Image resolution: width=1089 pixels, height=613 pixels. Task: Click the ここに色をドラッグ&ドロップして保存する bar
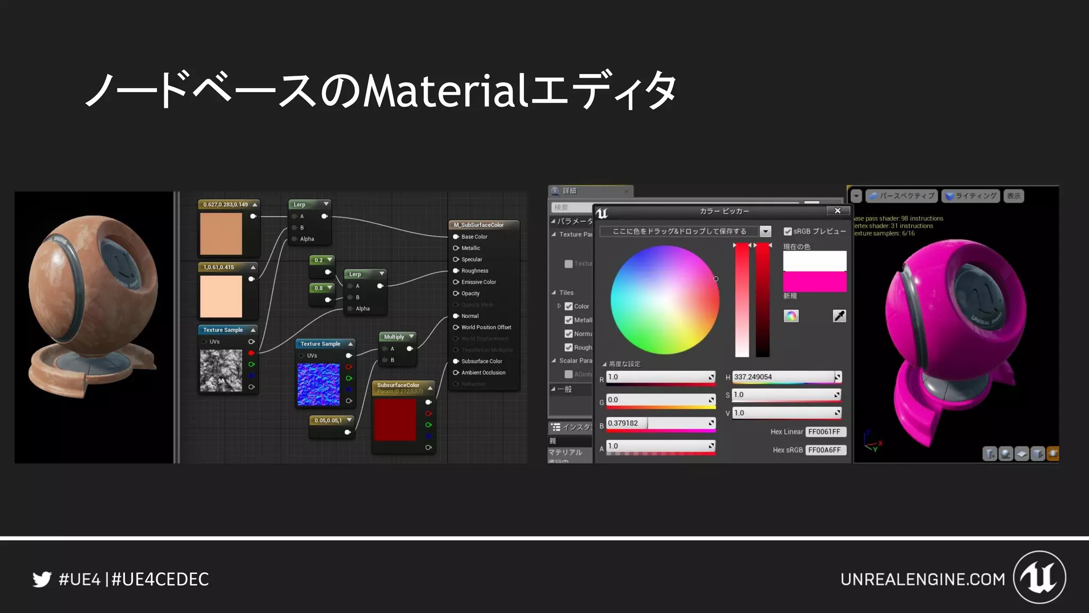[680, 231]
